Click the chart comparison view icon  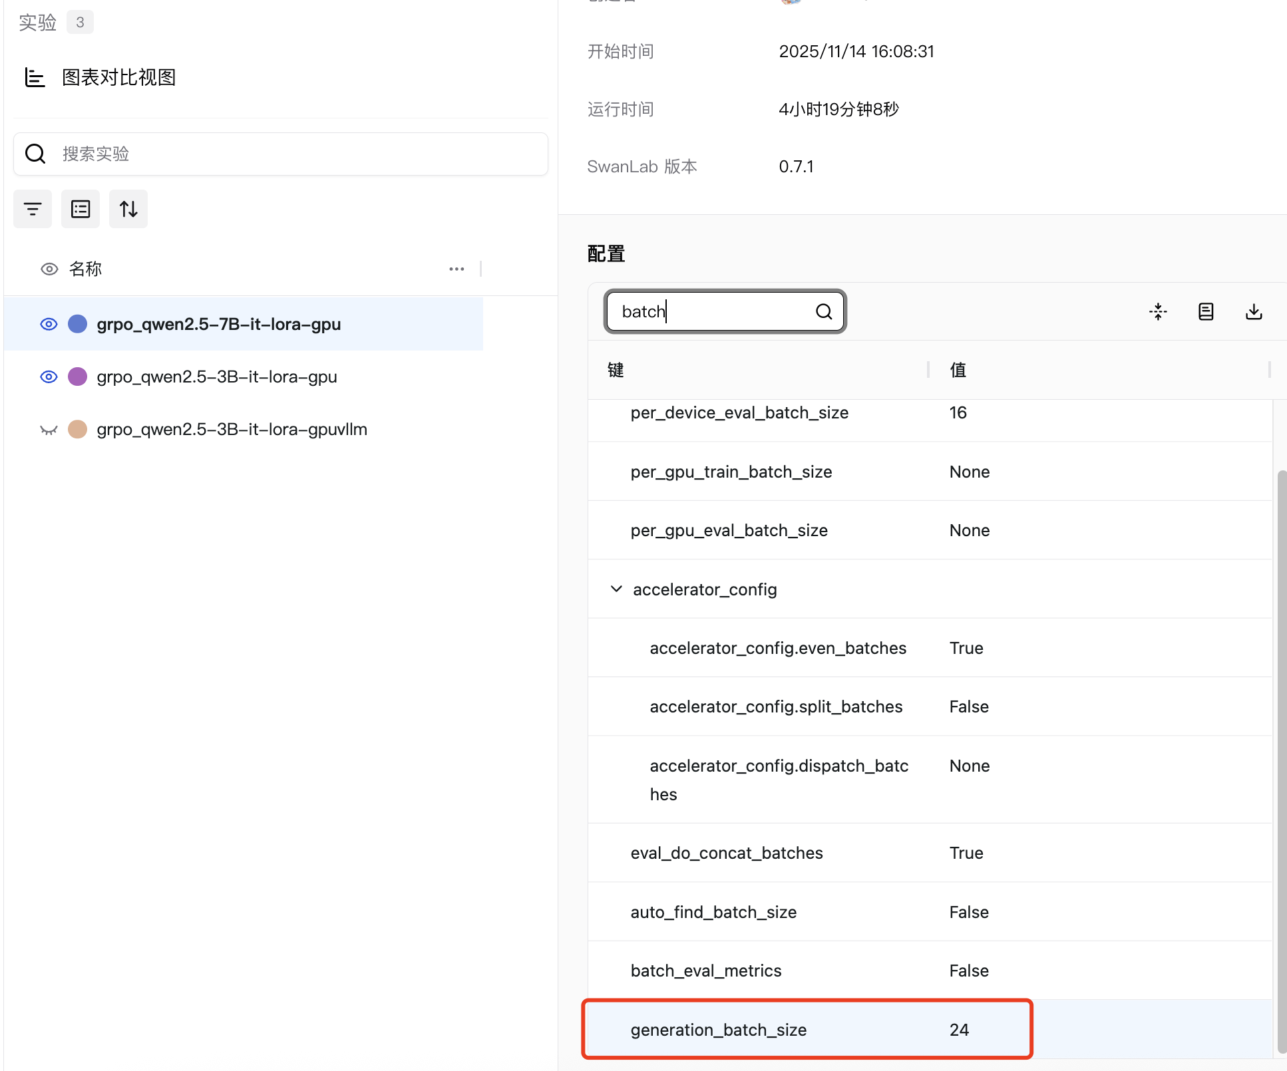click(x=35, y=77)
